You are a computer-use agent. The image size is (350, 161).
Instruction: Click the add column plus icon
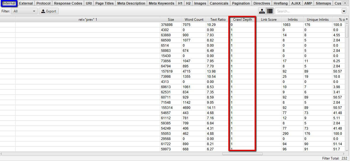[x=347, y=19]
